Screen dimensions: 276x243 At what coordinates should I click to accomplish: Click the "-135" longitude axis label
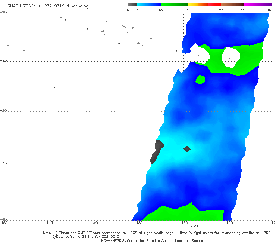(x=138, y=223)
